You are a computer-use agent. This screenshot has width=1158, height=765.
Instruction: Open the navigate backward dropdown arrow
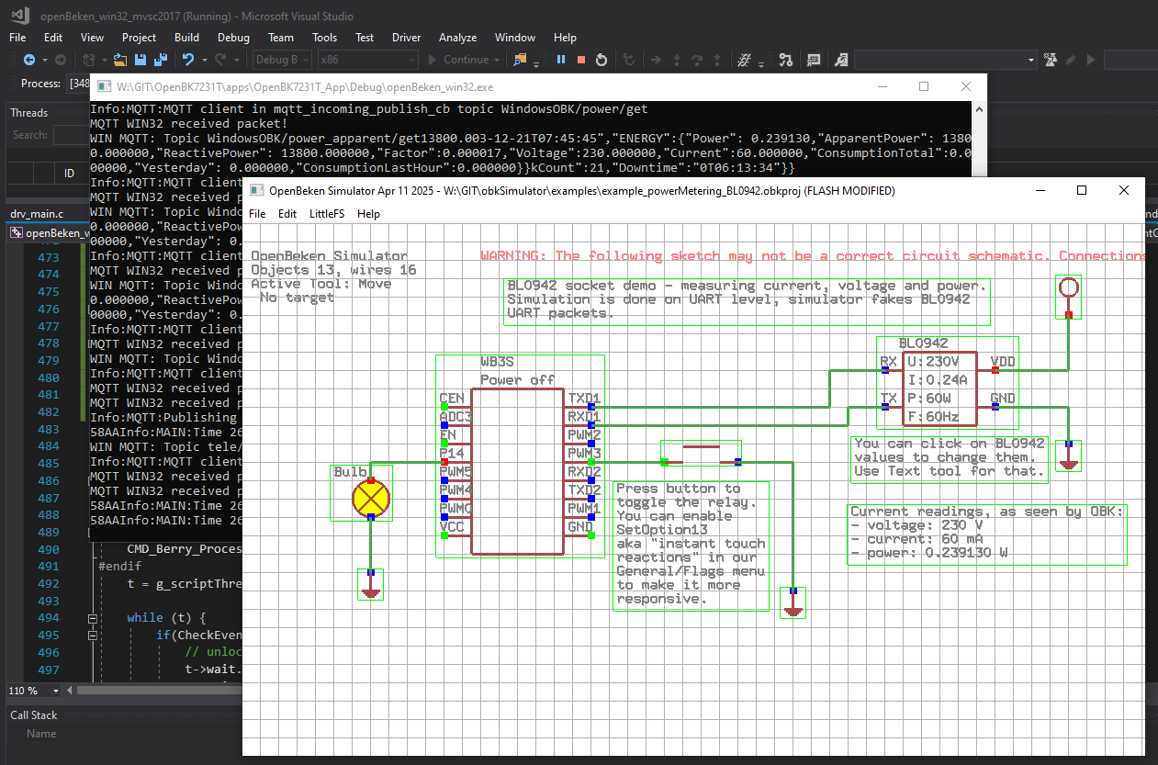pos(43,60)
